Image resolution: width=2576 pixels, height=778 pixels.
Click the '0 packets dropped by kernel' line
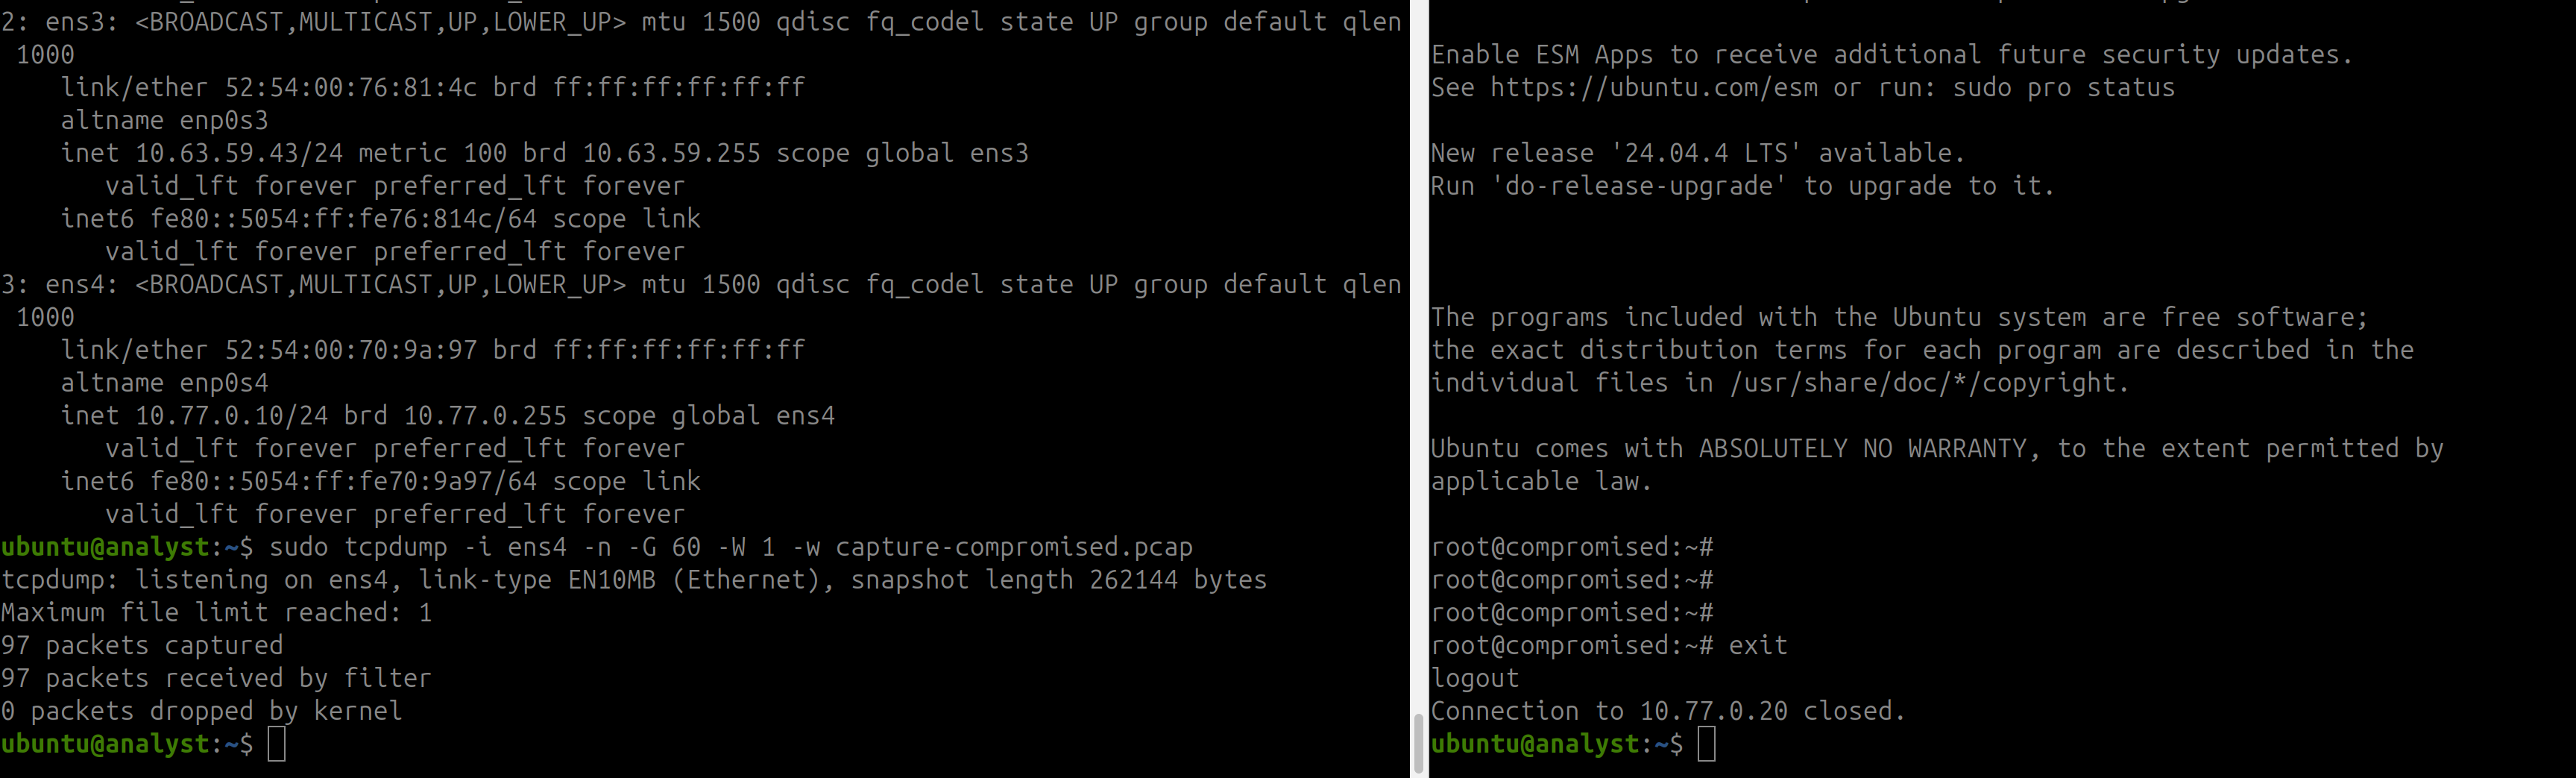[202, 711]
